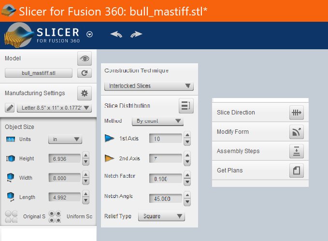
Task: Edit material with the pencil icon
Action: [10, 108]
